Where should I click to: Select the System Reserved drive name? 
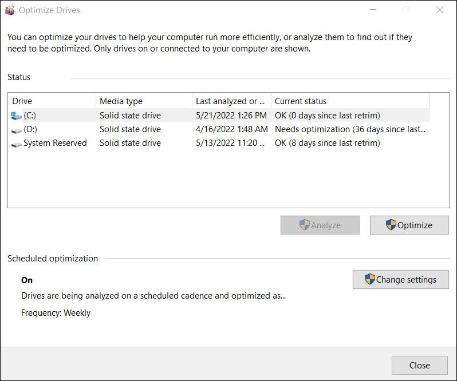[x=55, y=143]
